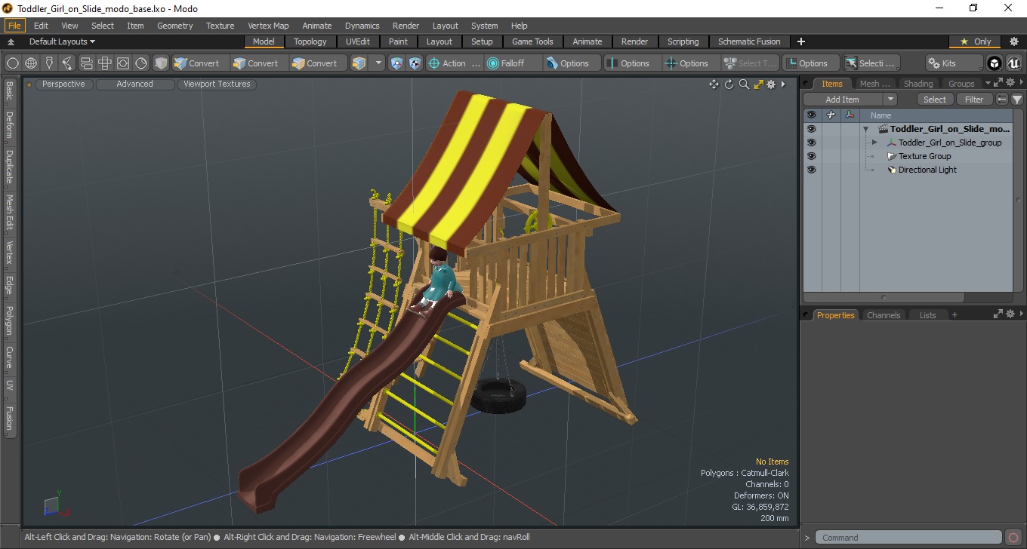Click the first shield-shaped symmetry icon
Screen dimensions: 1027x549
coord(396,63)
